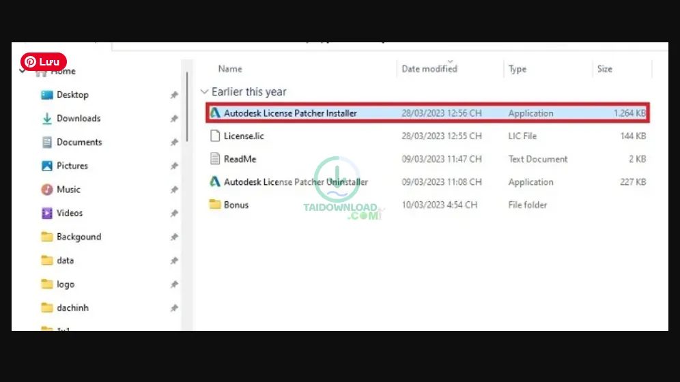Screen dimensions: 680x382
Task: Select the License.lic file name
Action: pyautogui.click(x=244, y=136)
